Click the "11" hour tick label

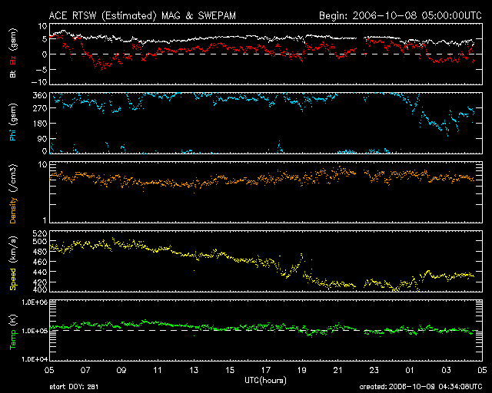[x=158, y=371]
